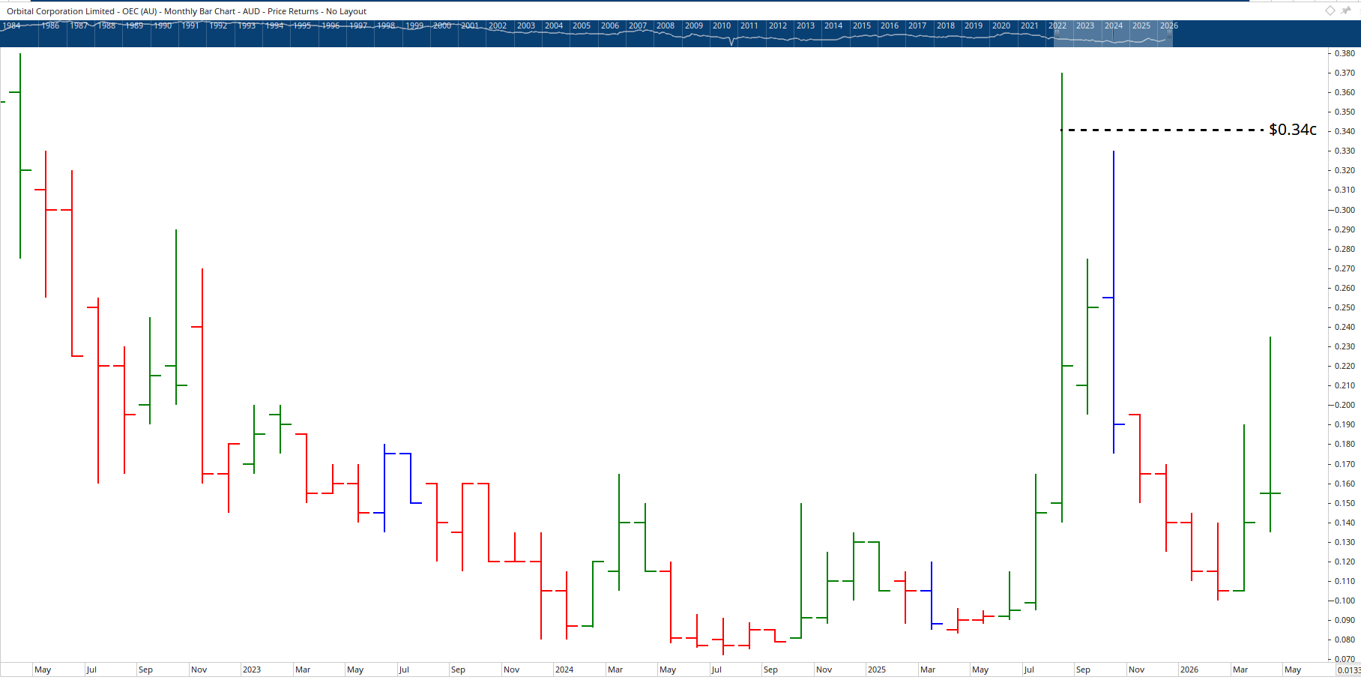The image size is (1361, 680).
Task: Click the 0.380 label on the price axis
Action: (x=1345, y=53)
